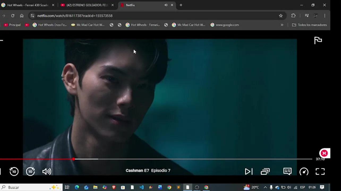Open Sublime Text from taskbar

point(178,187)
